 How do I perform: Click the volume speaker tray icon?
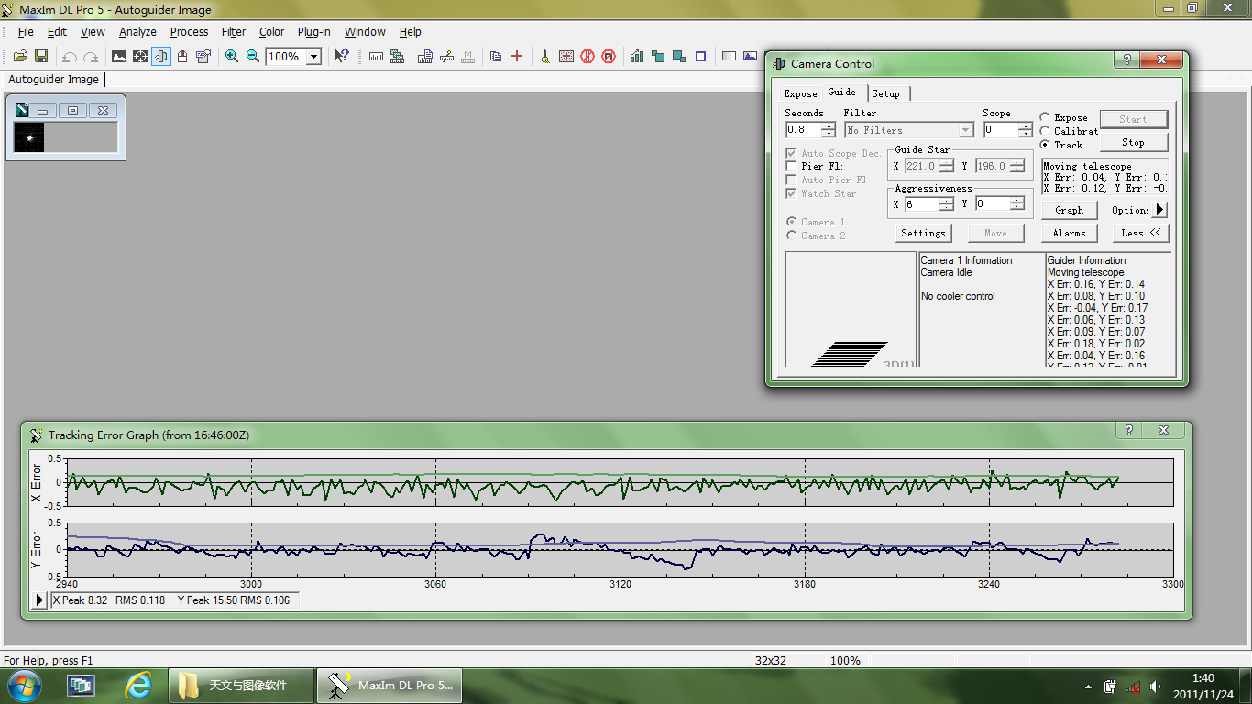[1154, 686]
